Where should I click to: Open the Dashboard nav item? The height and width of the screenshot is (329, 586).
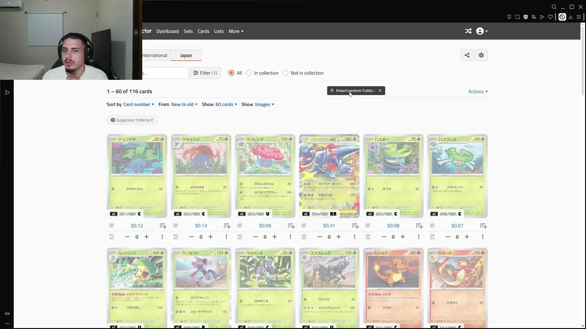click(x=168, y=31)
